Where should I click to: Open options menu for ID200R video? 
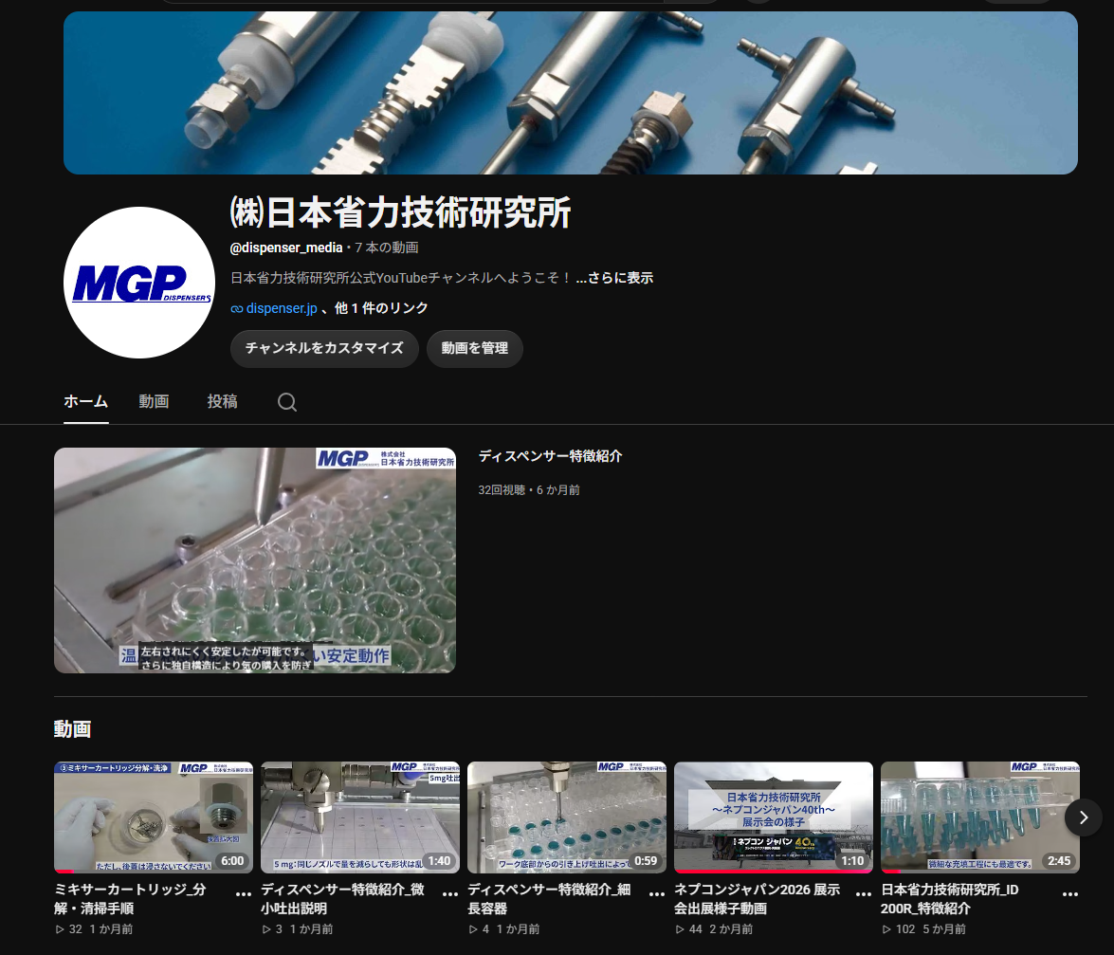tap(1070, 894)
